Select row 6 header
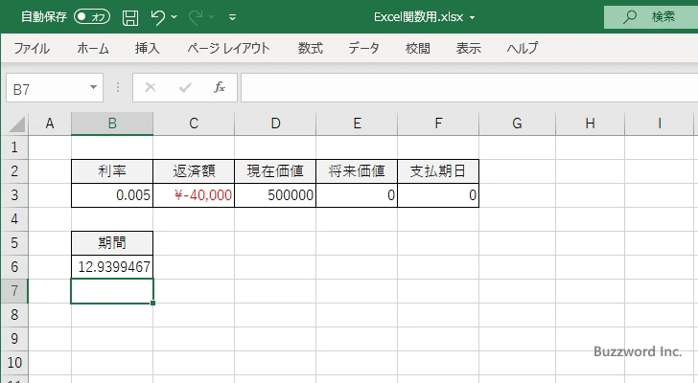Image resolution: width=698 pixels, height=383 pixels. tap(14, 267)
